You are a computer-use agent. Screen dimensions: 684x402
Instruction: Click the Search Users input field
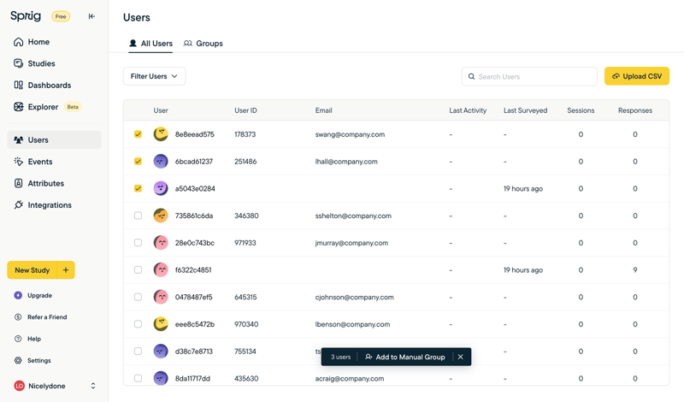tap(529, 76)
